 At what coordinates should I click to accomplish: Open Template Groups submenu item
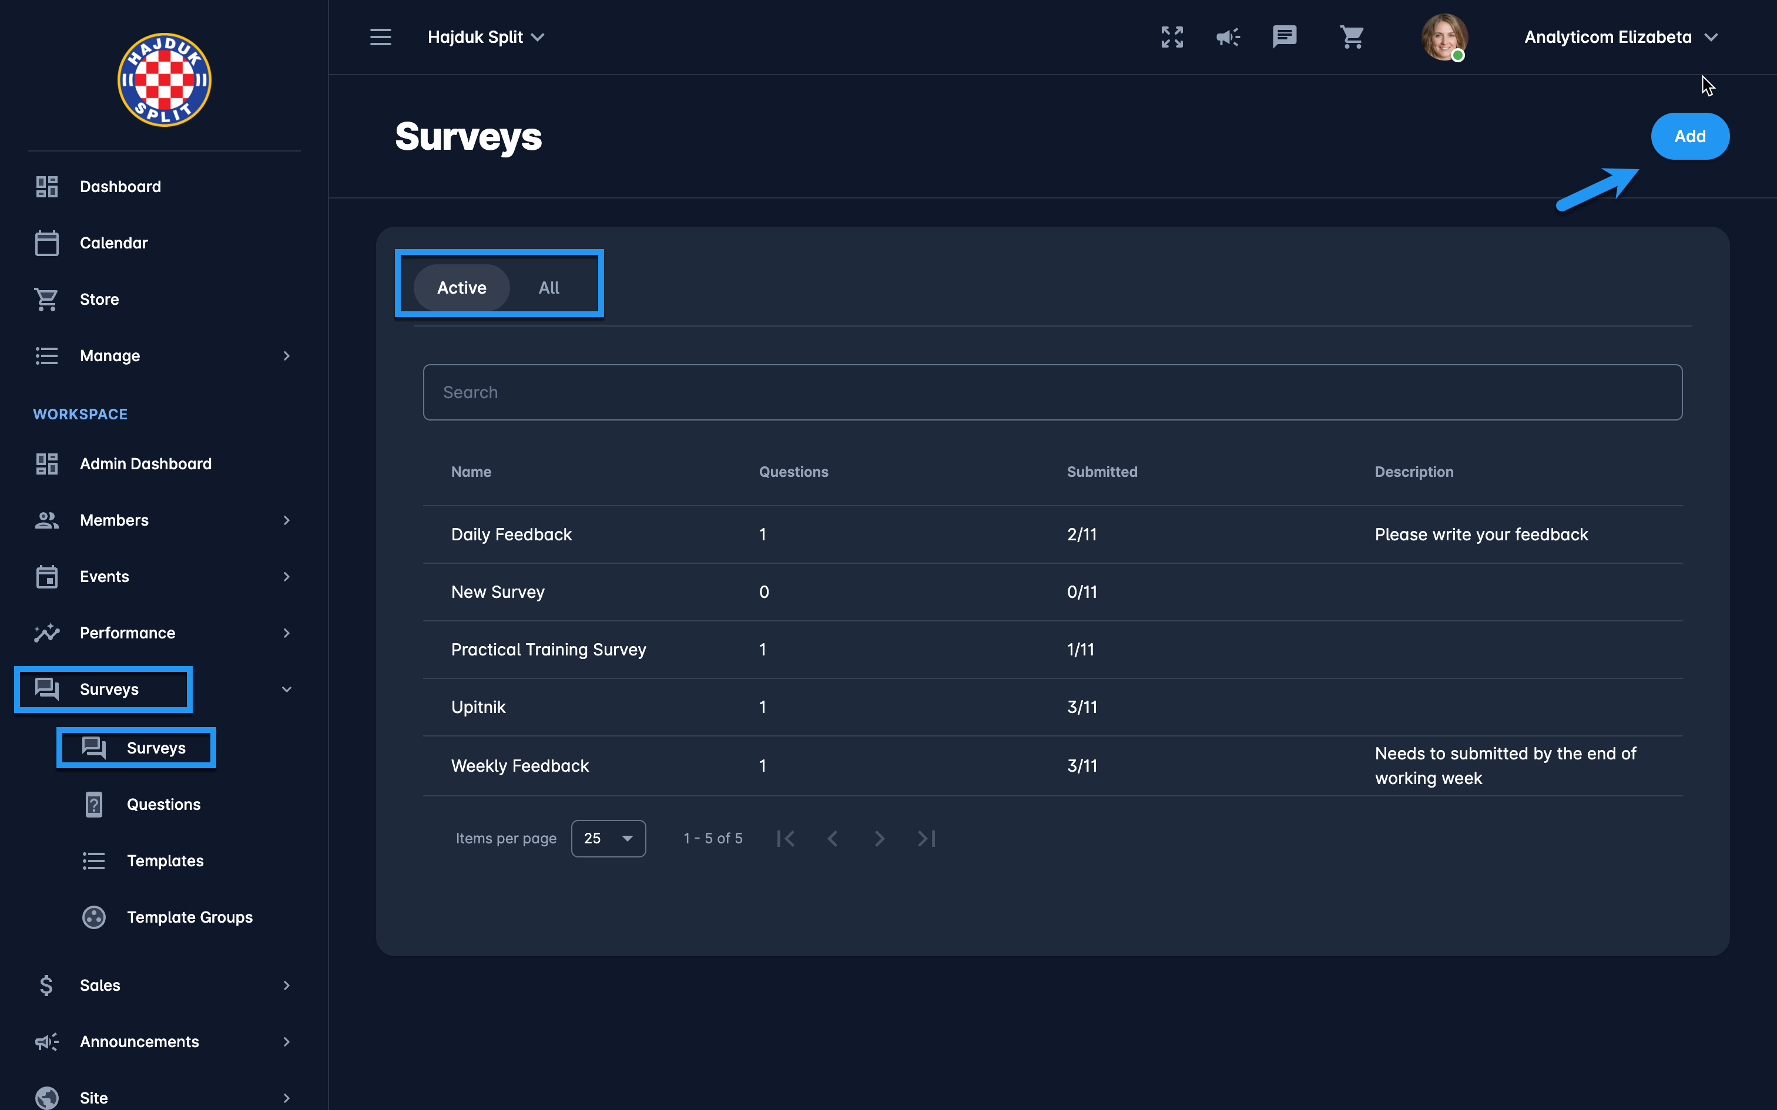pyautogui.click(x=189, y=917)
